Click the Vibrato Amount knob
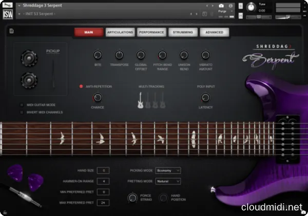308x216 pixels. coord(205,54)
